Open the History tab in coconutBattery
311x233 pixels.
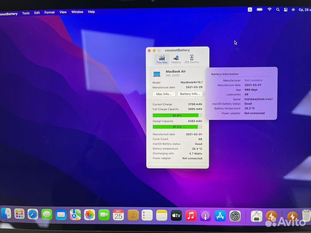[x=176, y=60]
